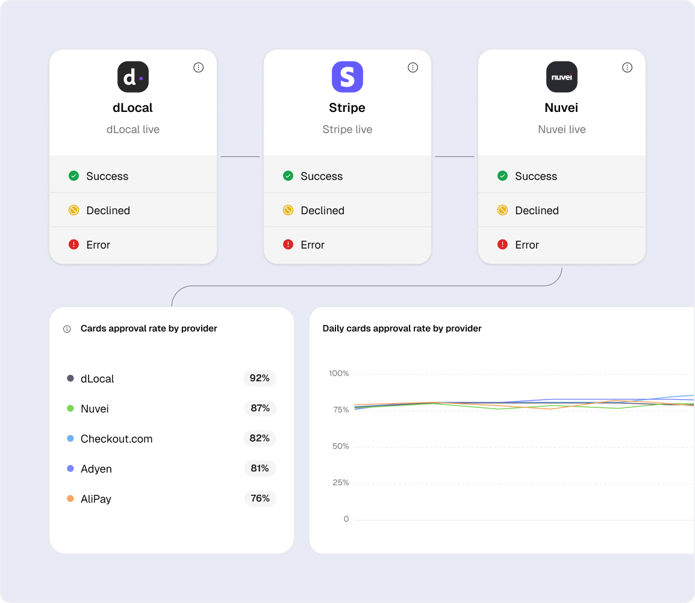Select Adyen in the provider list
The height and width of the screenshot is (603, 695).
point(96,469)
